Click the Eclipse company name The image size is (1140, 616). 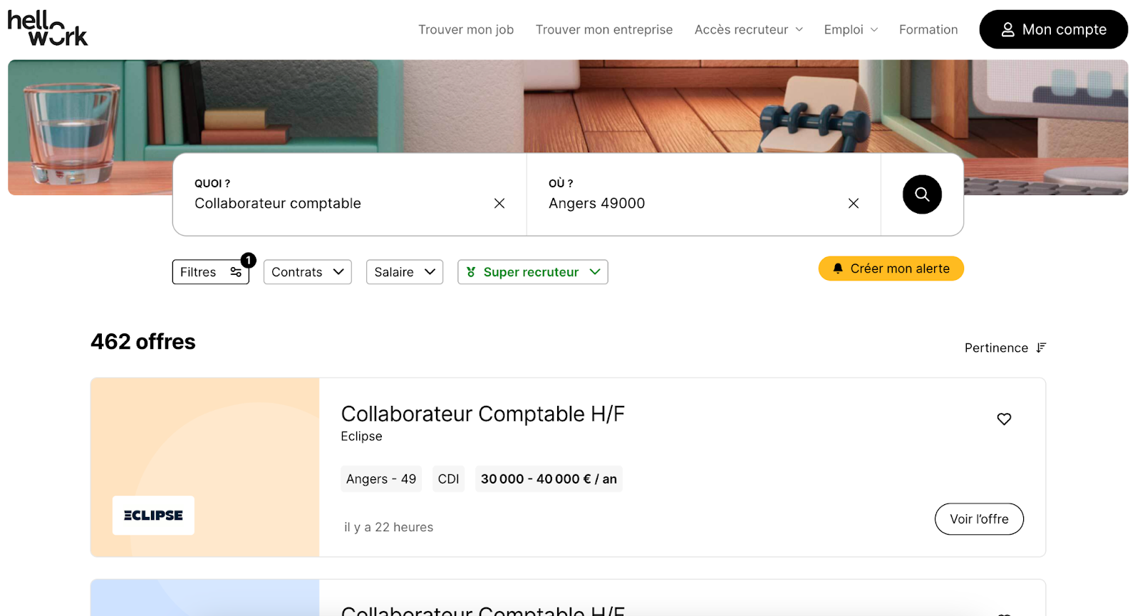click(x=361, y=437)
